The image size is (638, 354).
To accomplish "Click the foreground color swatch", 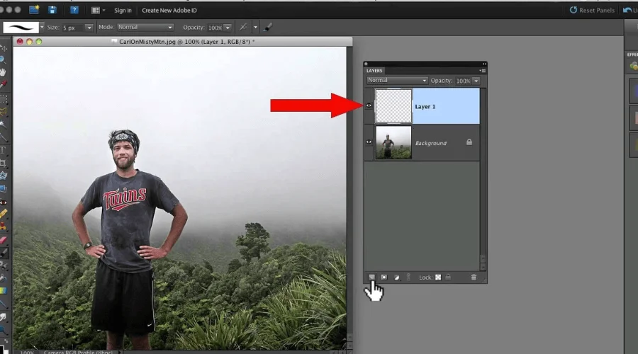I will (x=2, y=350).
